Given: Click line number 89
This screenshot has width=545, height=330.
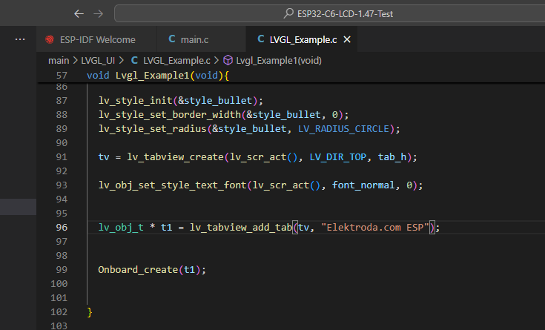Looking at the screenshot, I should 62,128.
